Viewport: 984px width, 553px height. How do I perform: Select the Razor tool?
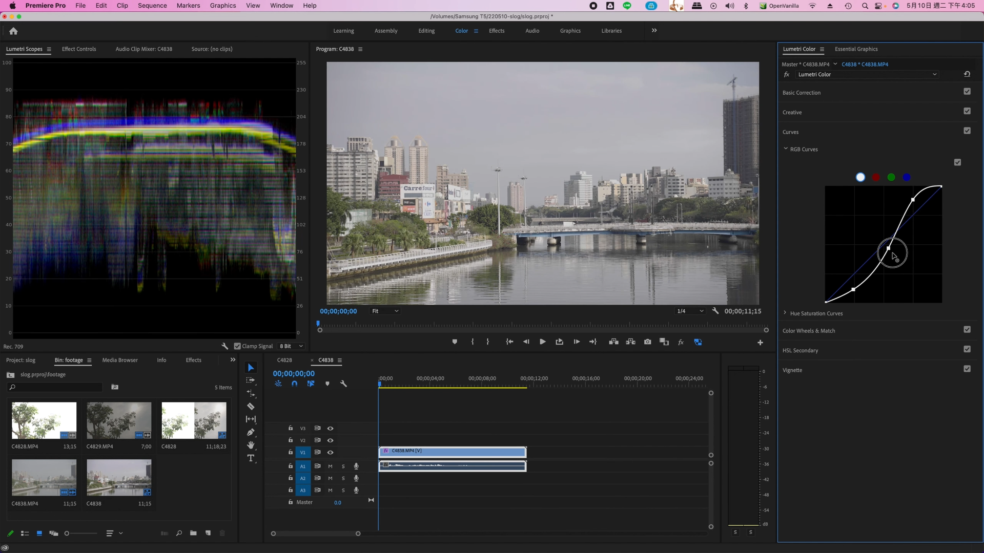pyautogui.click(x=251, y=407)
